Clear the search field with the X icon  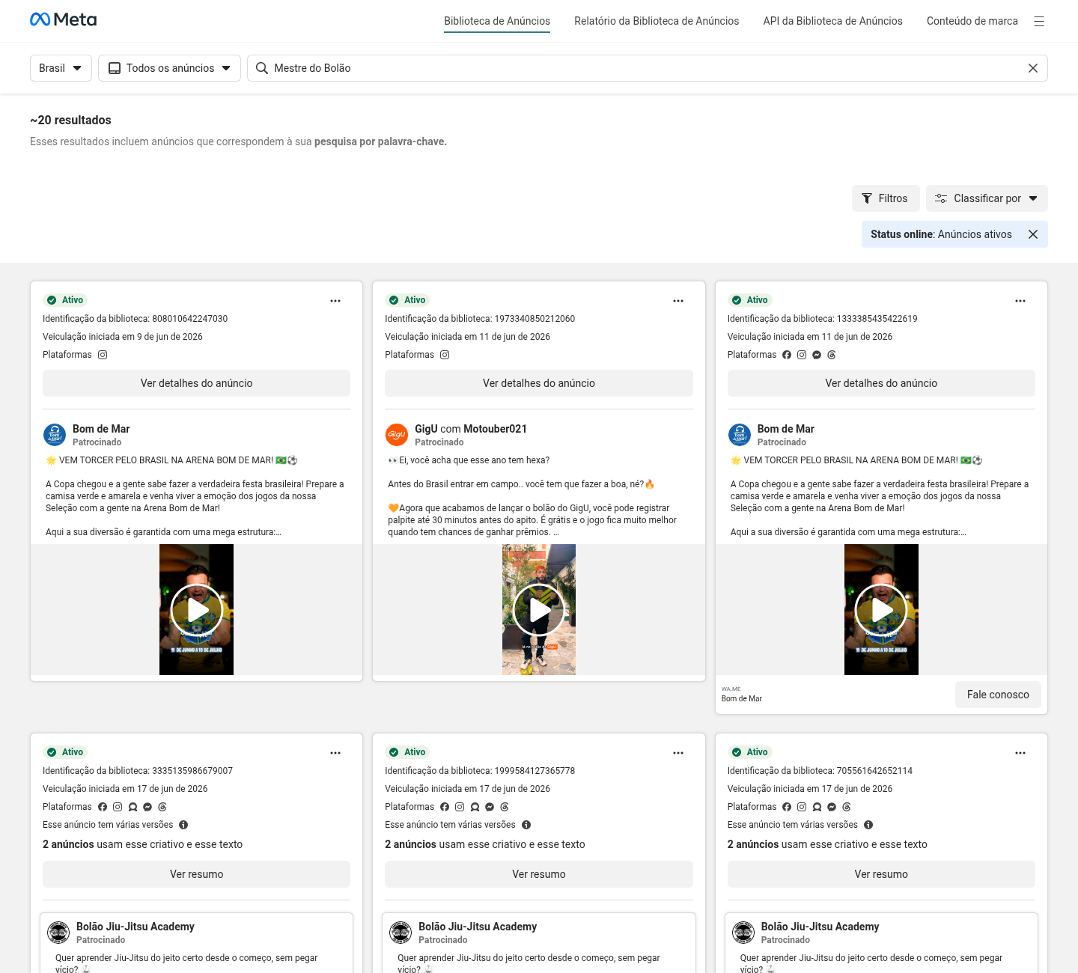click(1033, 68)
